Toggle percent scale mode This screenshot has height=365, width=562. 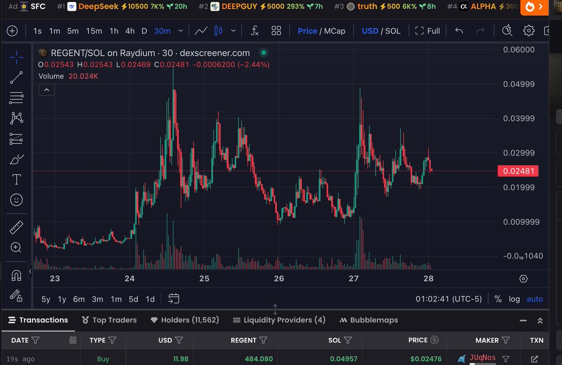pos(498,299)
